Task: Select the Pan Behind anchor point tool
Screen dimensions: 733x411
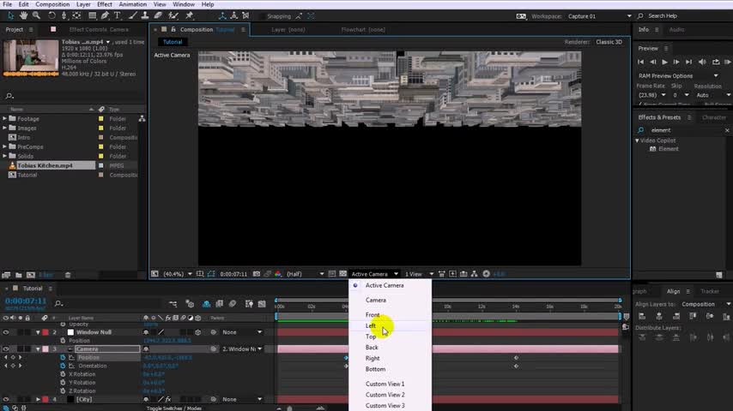Action: 76,16
